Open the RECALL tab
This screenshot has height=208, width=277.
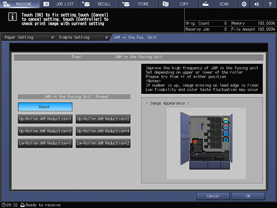[x=99, y=4]
